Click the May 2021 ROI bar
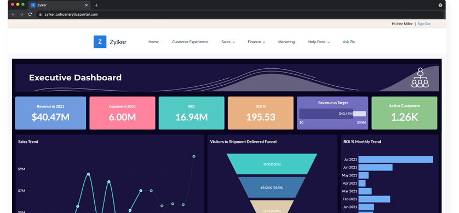The image size is (459, 213). (x=364, y=175)
